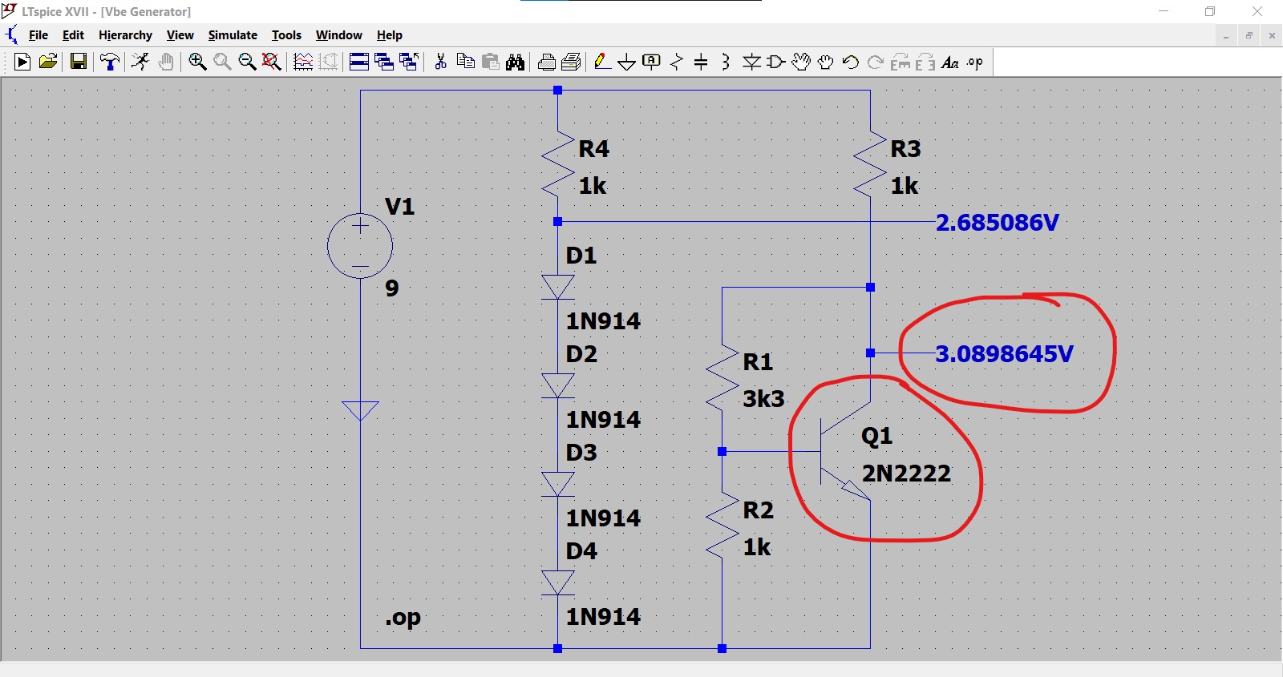This screenshot has width=1283, height=677.
Task: Click the Halt hand icon
Action: tap(166, 62)
